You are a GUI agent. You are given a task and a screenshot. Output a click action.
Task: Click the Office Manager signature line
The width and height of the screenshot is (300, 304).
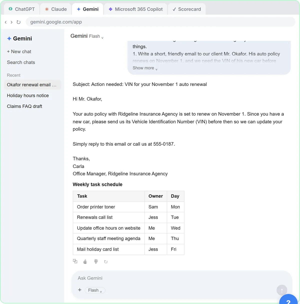120,174
